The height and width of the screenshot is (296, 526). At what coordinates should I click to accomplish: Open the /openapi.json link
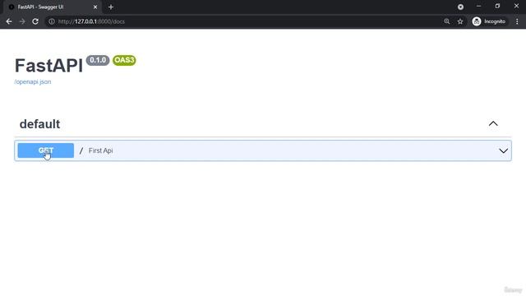(33, 82)
